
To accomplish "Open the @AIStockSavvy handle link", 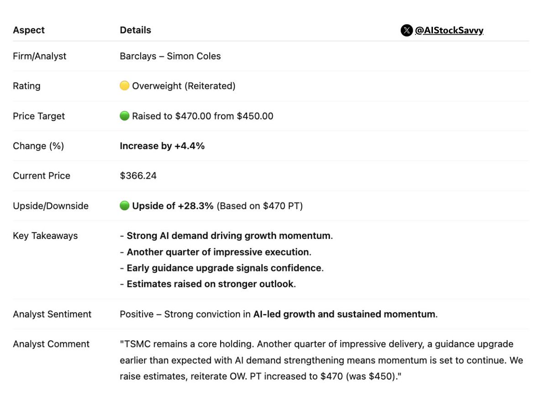I will click(449, 31).
